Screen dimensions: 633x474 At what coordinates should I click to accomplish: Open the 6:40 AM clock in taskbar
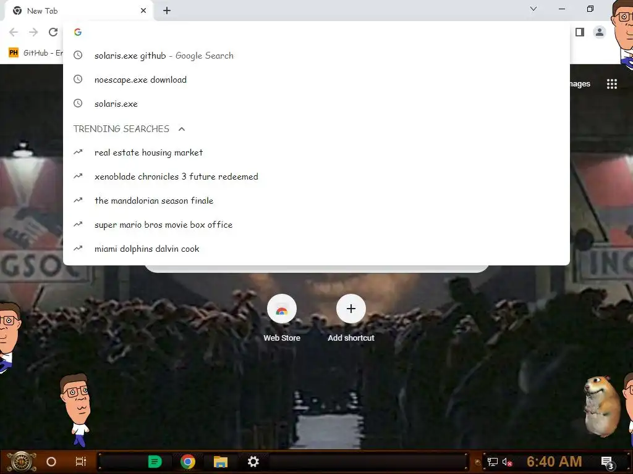(x=554, y=462)
